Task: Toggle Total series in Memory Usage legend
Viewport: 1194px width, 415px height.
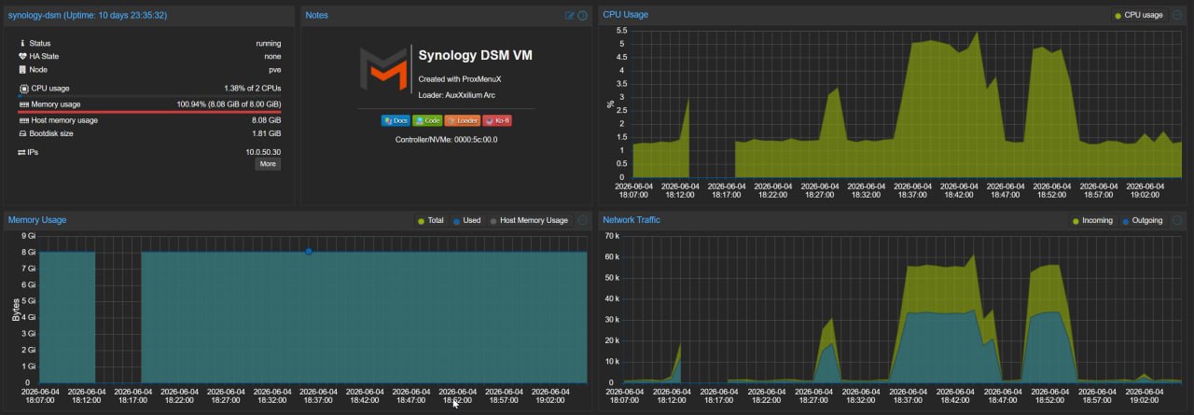Action: [x=434, y=220]
